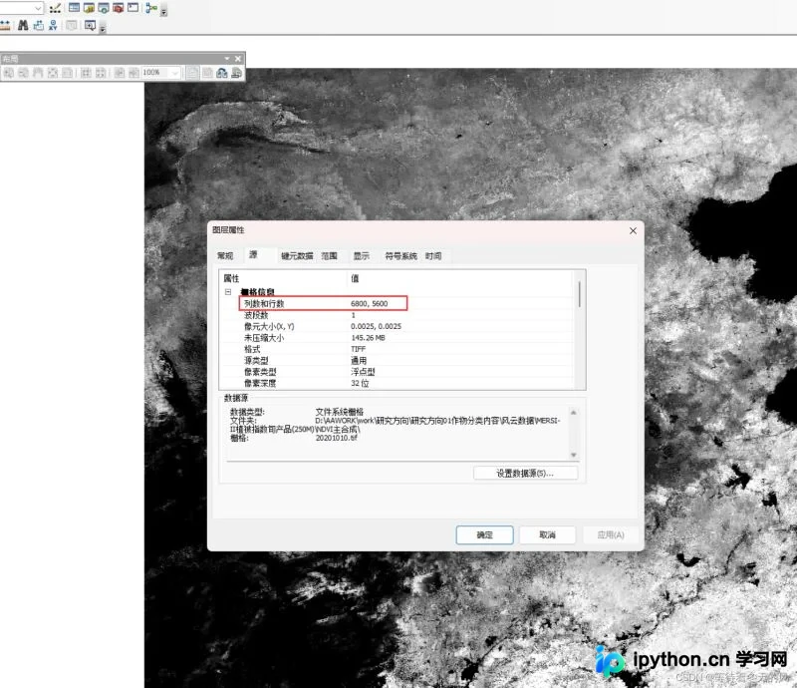
Task: Expand the top toolbar overflow options
Action: pyautogui.click(x=163, y=12)
